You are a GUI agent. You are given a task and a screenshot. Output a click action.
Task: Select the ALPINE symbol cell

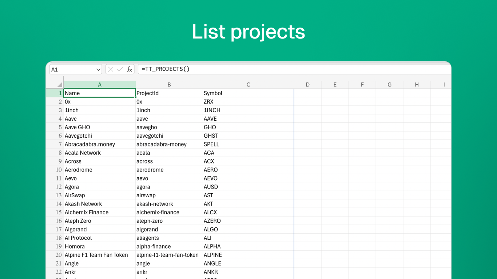pyautogui.click(x=249, y=255)
